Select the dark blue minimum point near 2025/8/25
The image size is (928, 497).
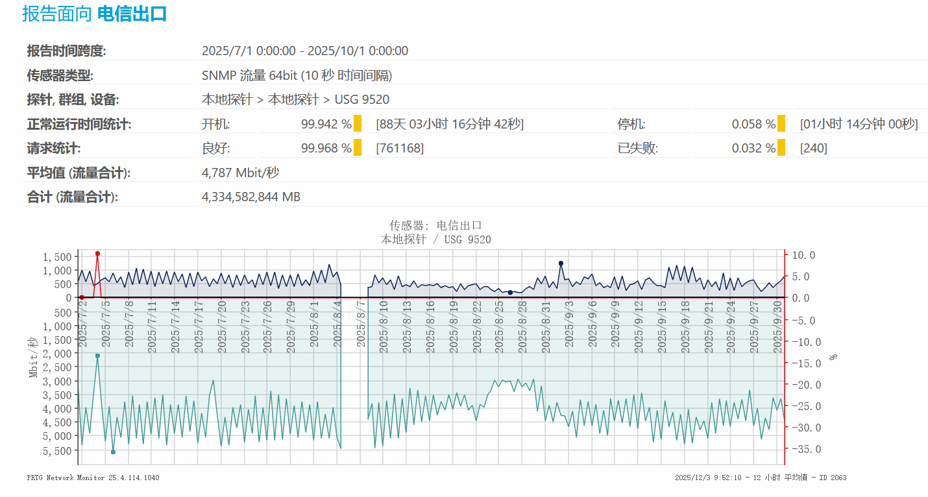pos(510,293)
